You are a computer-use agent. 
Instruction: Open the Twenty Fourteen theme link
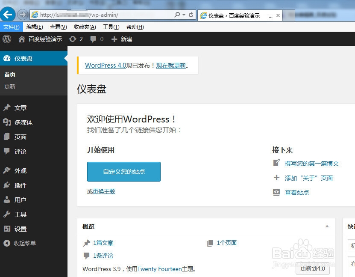(159, 269)
